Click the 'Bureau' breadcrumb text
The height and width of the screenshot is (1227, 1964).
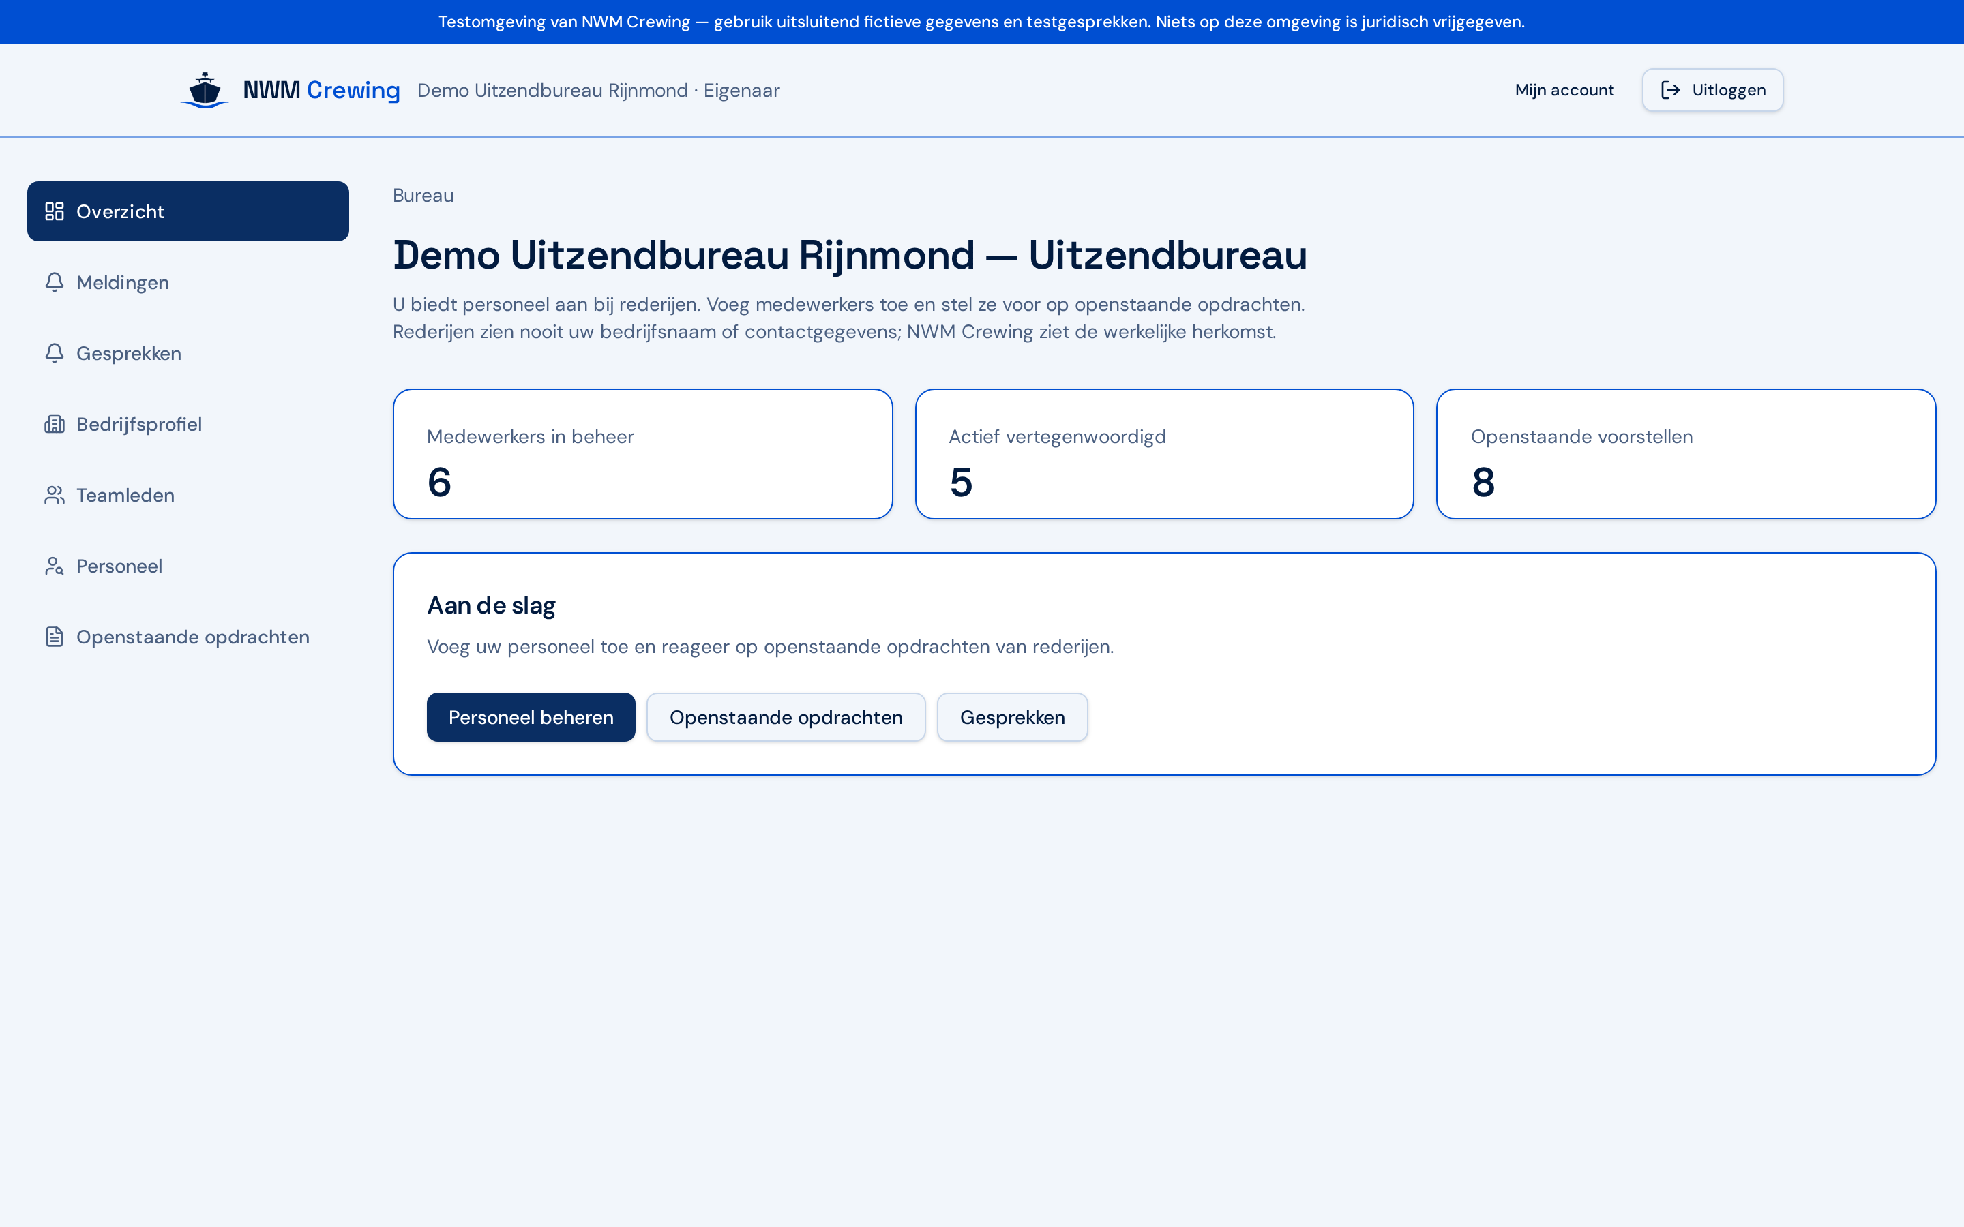[x=423, y=196]
